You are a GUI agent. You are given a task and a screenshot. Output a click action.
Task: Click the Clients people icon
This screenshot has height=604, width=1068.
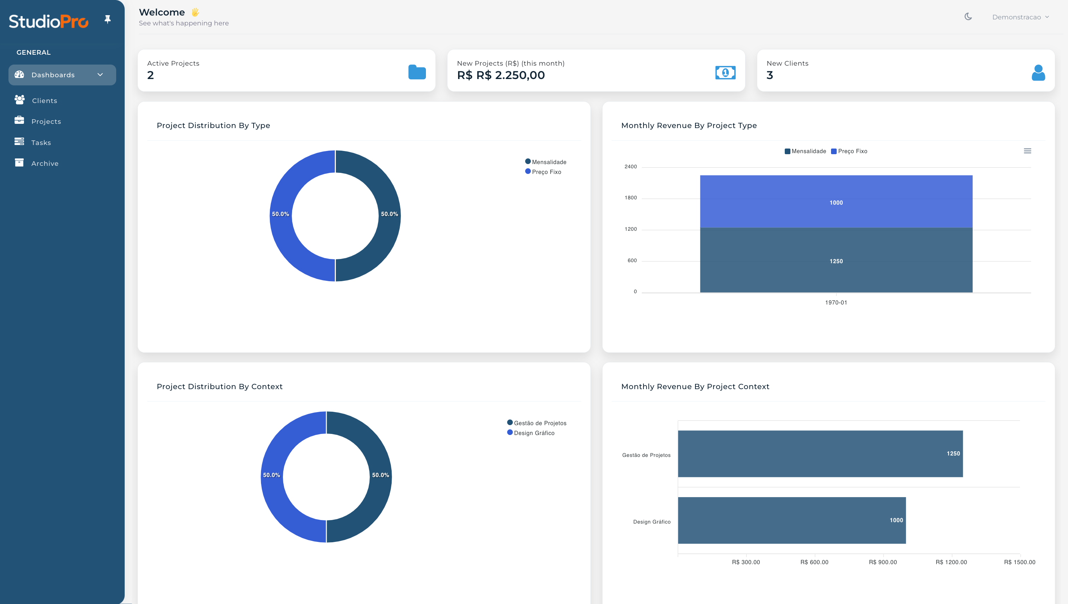[x=19, y=100]
